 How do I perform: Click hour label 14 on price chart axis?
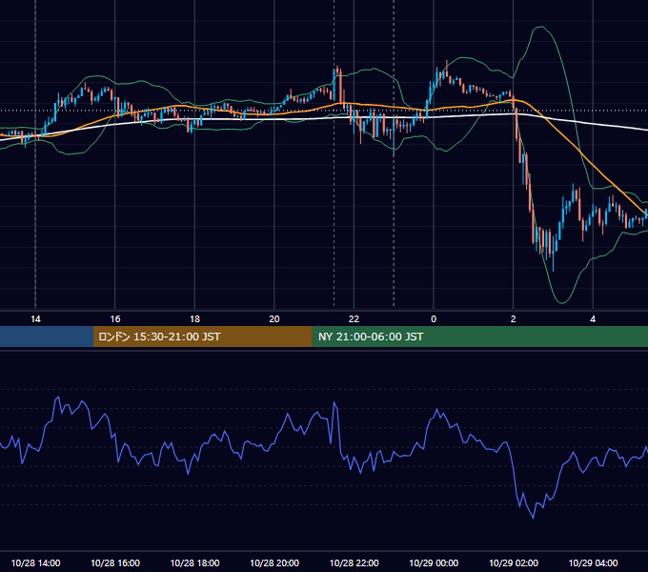[x=35, y=319]
